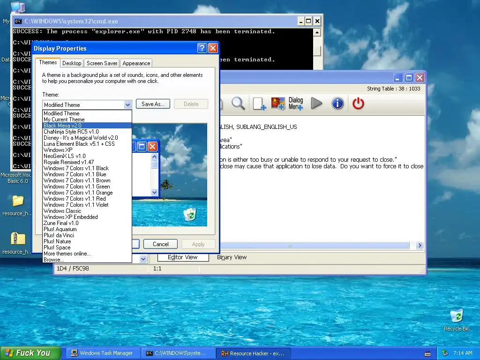Choose ChaNinja Style RC5 v1.0 theme

tap(87, 132)
